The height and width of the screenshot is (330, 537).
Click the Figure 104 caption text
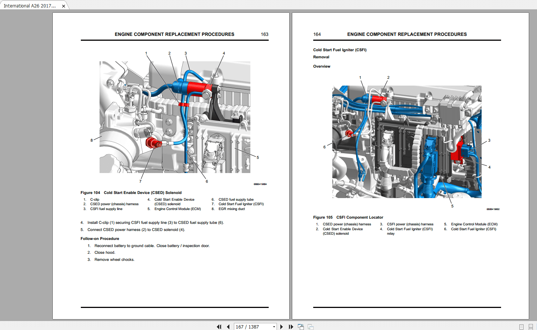[x=131, y=192]
